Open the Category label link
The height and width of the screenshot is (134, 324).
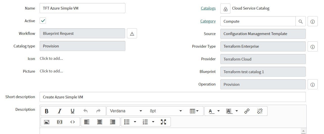[x=208, y=21]
